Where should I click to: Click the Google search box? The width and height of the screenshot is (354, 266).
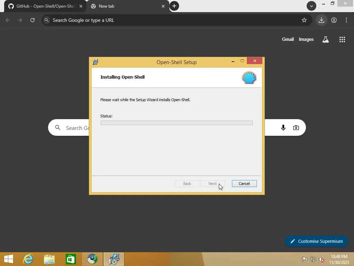[x=177, y=127]
